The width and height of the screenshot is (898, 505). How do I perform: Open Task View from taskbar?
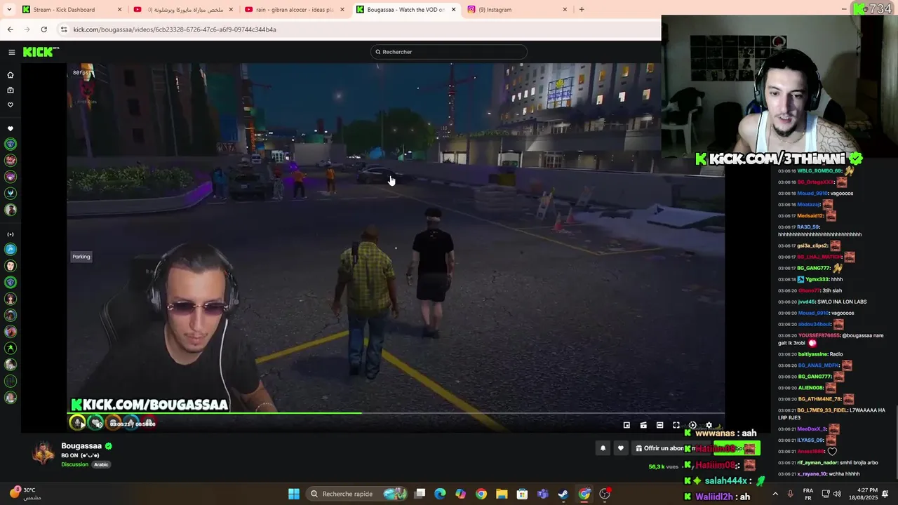[420, 494]
